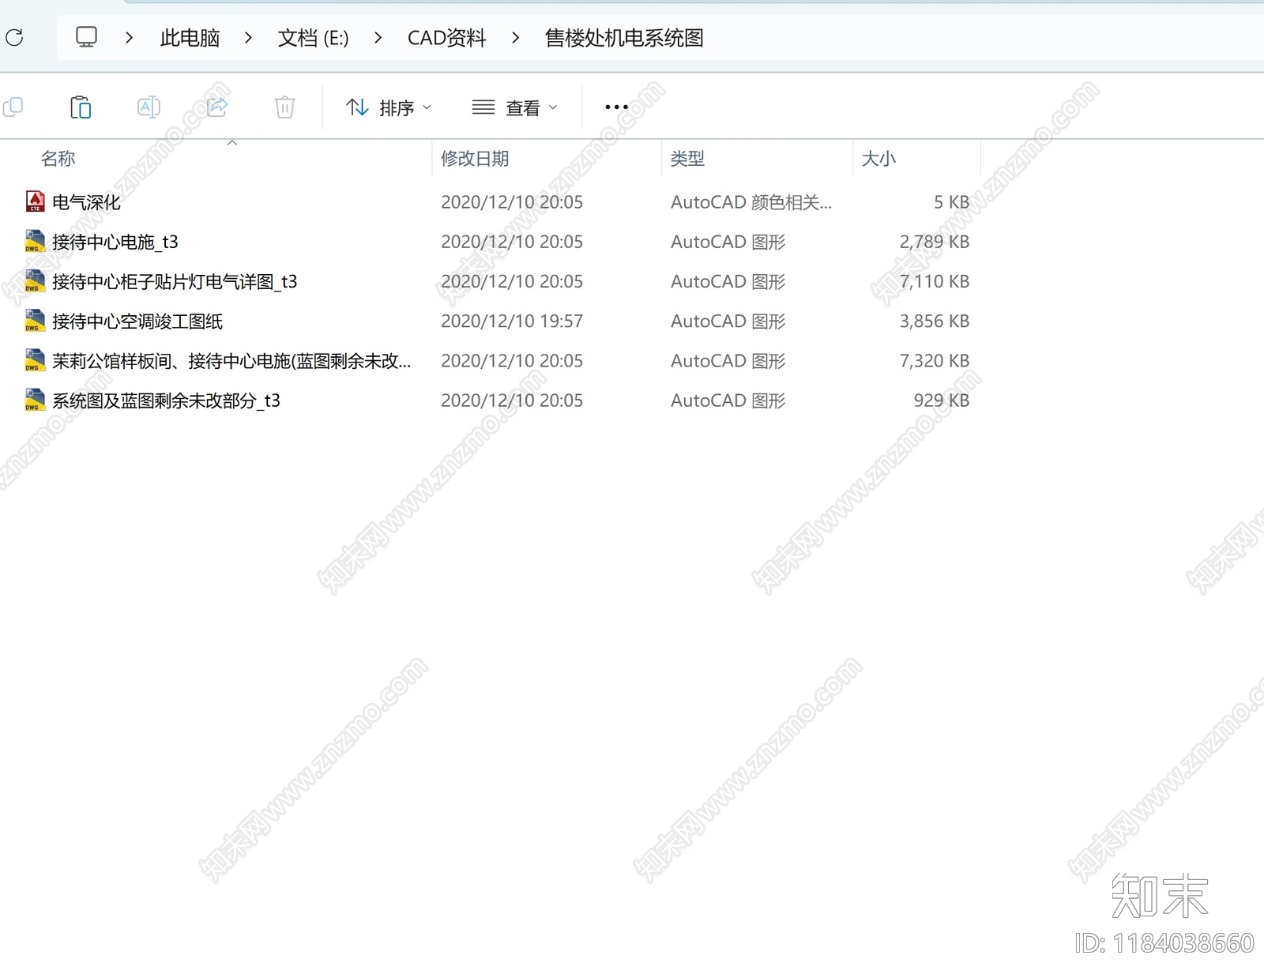The image size is (1264, 974).
Task: Click the trash delete icon
Action: tap(284, 107)
